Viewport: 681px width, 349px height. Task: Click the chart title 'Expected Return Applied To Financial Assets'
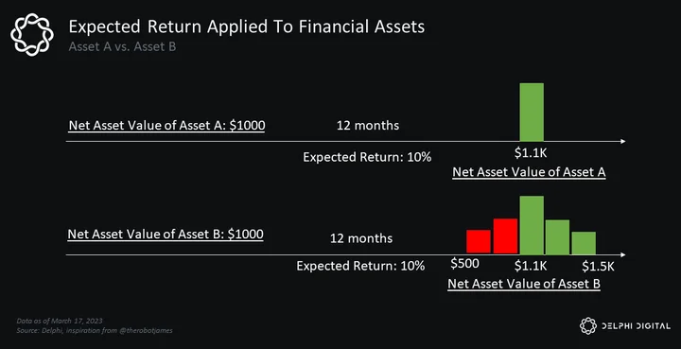pos(247,26)
